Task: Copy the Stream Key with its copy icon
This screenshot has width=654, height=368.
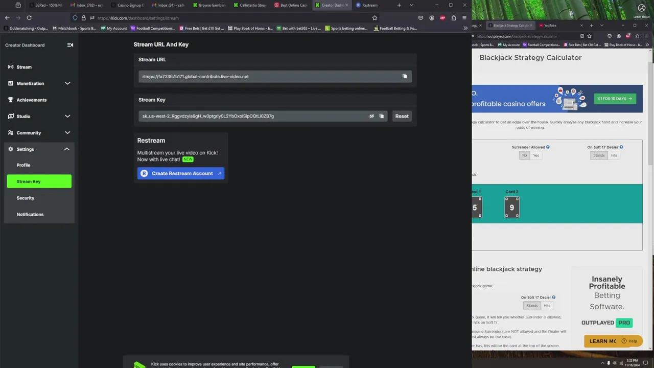Action: pyautogui.click(x=382, y=116)
